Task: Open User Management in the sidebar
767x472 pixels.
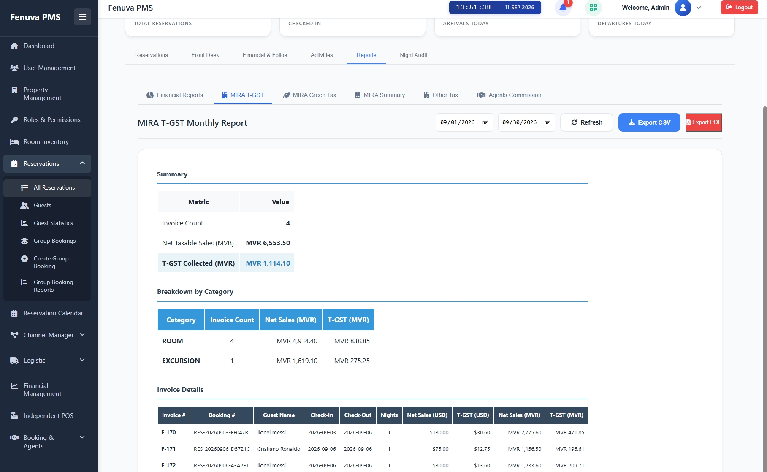Action: [x=49, y=68]
